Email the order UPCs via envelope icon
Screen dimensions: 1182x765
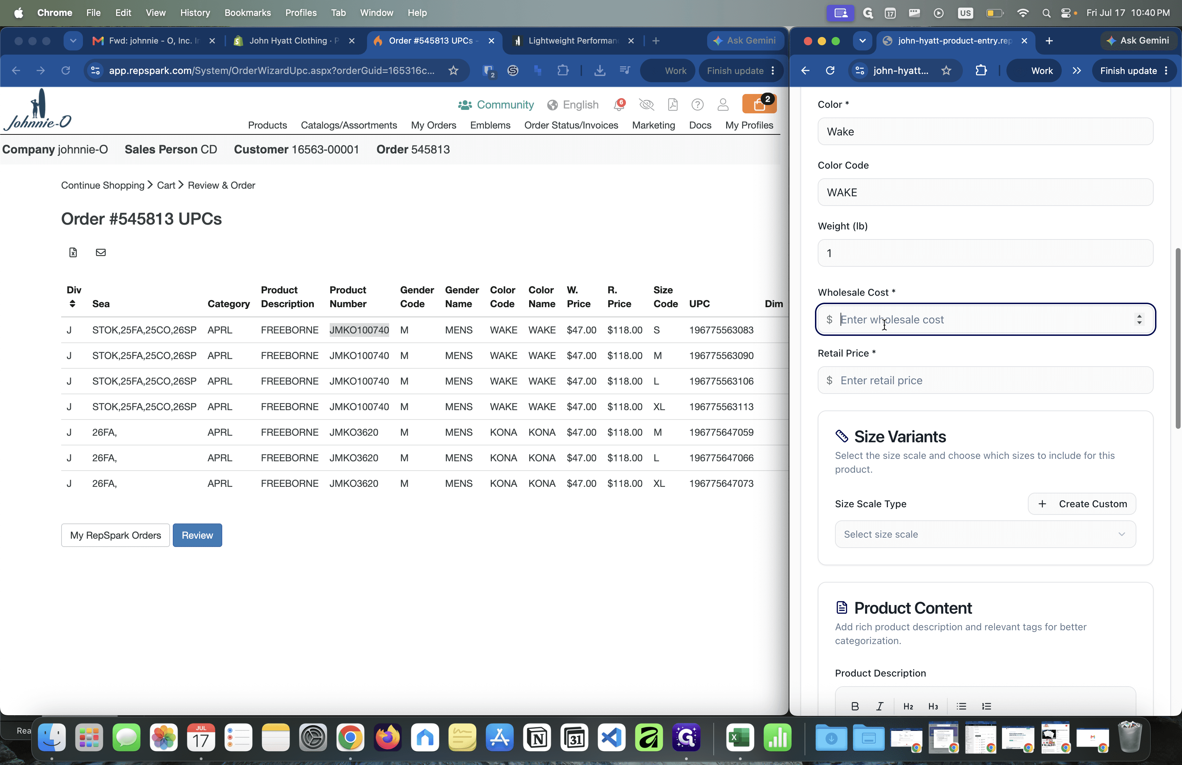(101, 252)
